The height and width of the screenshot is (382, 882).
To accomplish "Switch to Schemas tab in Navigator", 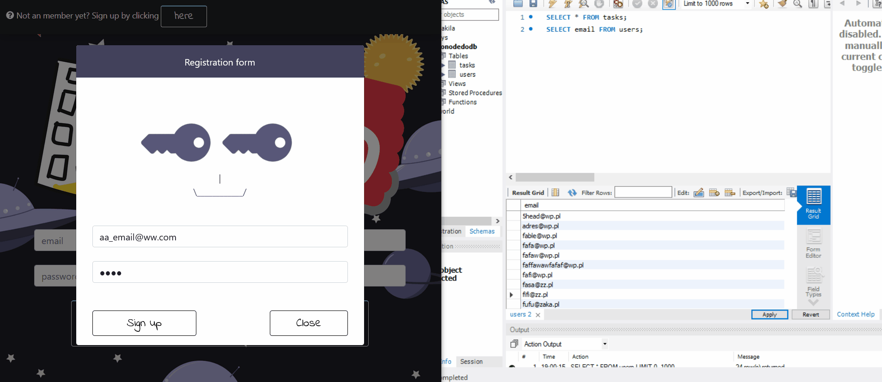I will tap(482, 231).
